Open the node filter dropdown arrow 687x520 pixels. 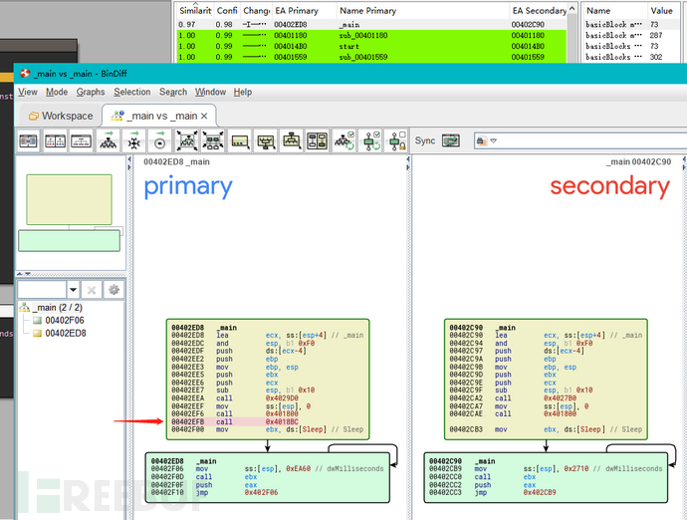pyautogui.click(x=73, y=289)
